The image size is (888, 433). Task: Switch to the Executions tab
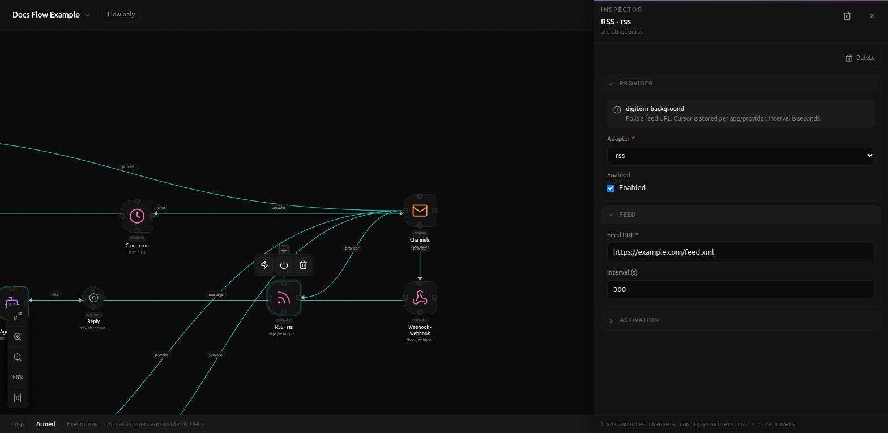click(82, 424)
